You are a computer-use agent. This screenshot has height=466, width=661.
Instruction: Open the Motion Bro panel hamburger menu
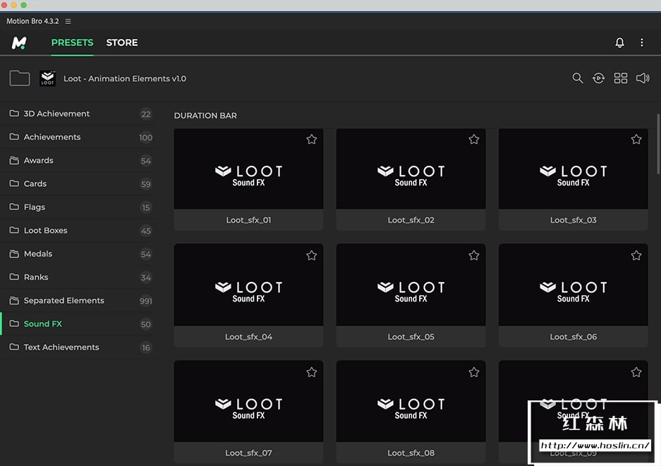pyautogui.click(x=68, y=21)
